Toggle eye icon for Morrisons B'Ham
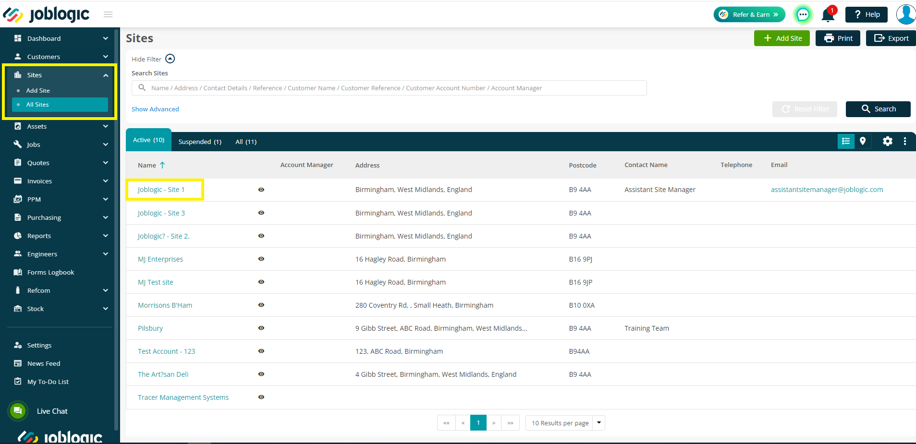This screenshot has width=916, height=444. tap(261, 305)
